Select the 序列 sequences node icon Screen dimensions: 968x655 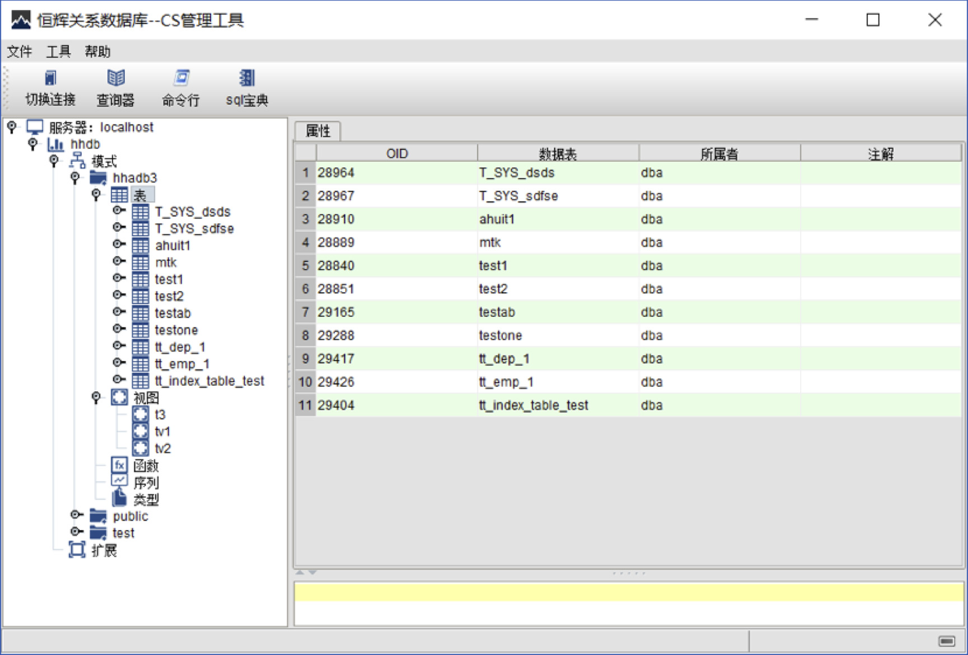coord(119,482)
